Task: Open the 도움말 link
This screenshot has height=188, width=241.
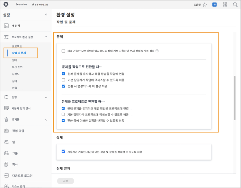Action: click(197, 5)
